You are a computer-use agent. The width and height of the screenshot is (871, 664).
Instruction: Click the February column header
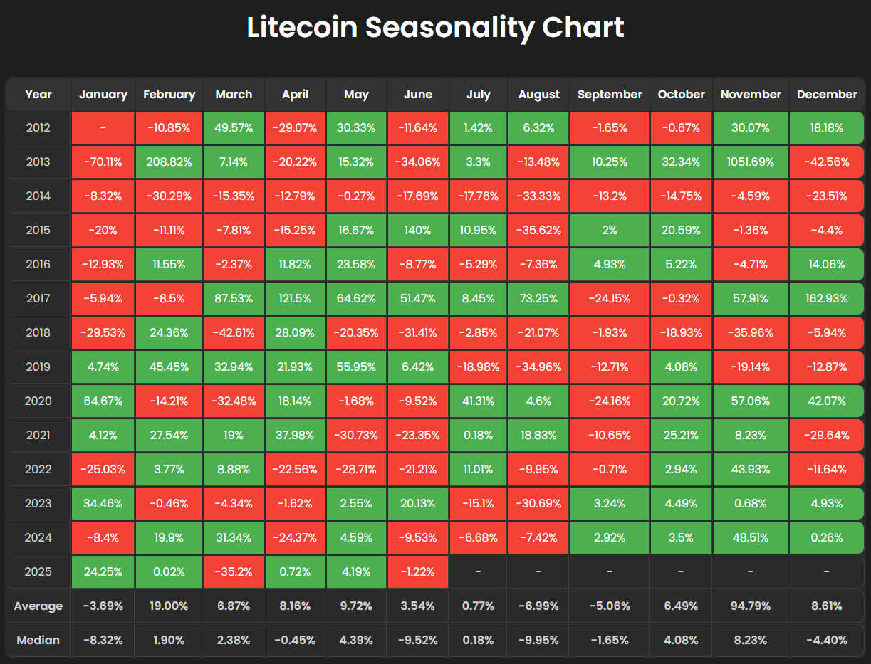[x=169, y=94]
